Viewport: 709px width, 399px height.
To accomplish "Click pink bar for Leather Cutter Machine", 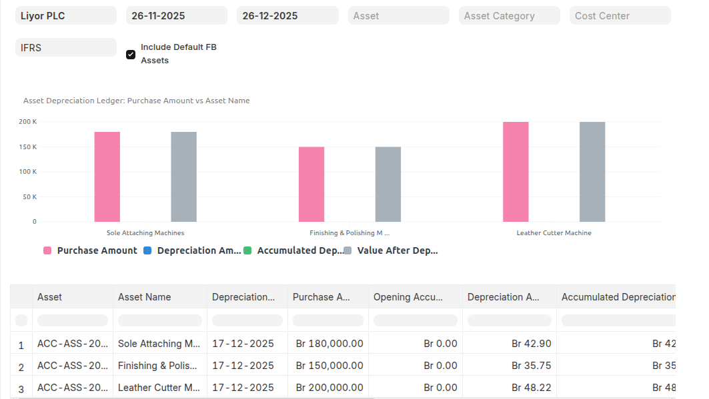I will [x=516, y=172].
